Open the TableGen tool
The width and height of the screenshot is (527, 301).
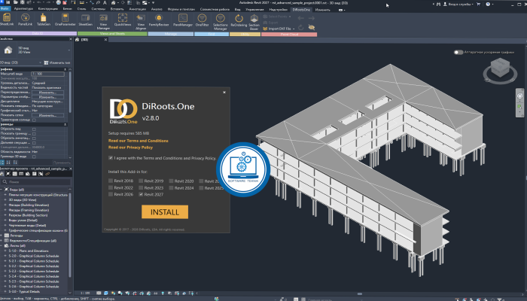tap(44, 20)
